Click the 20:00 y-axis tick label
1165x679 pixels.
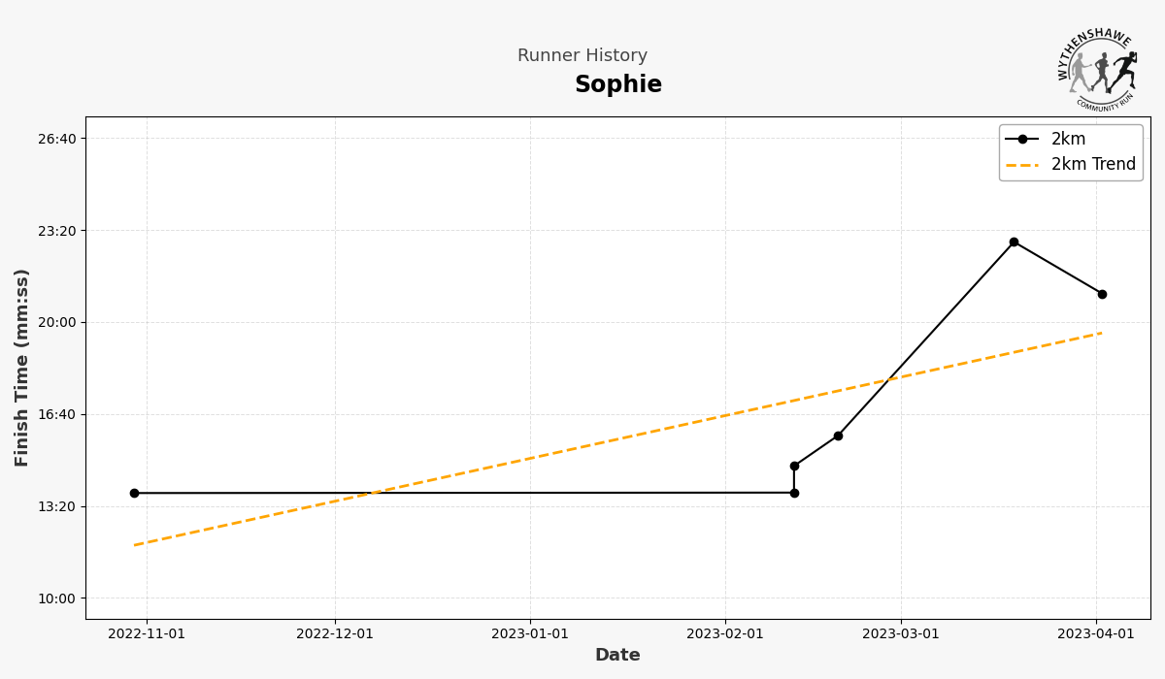57,322
